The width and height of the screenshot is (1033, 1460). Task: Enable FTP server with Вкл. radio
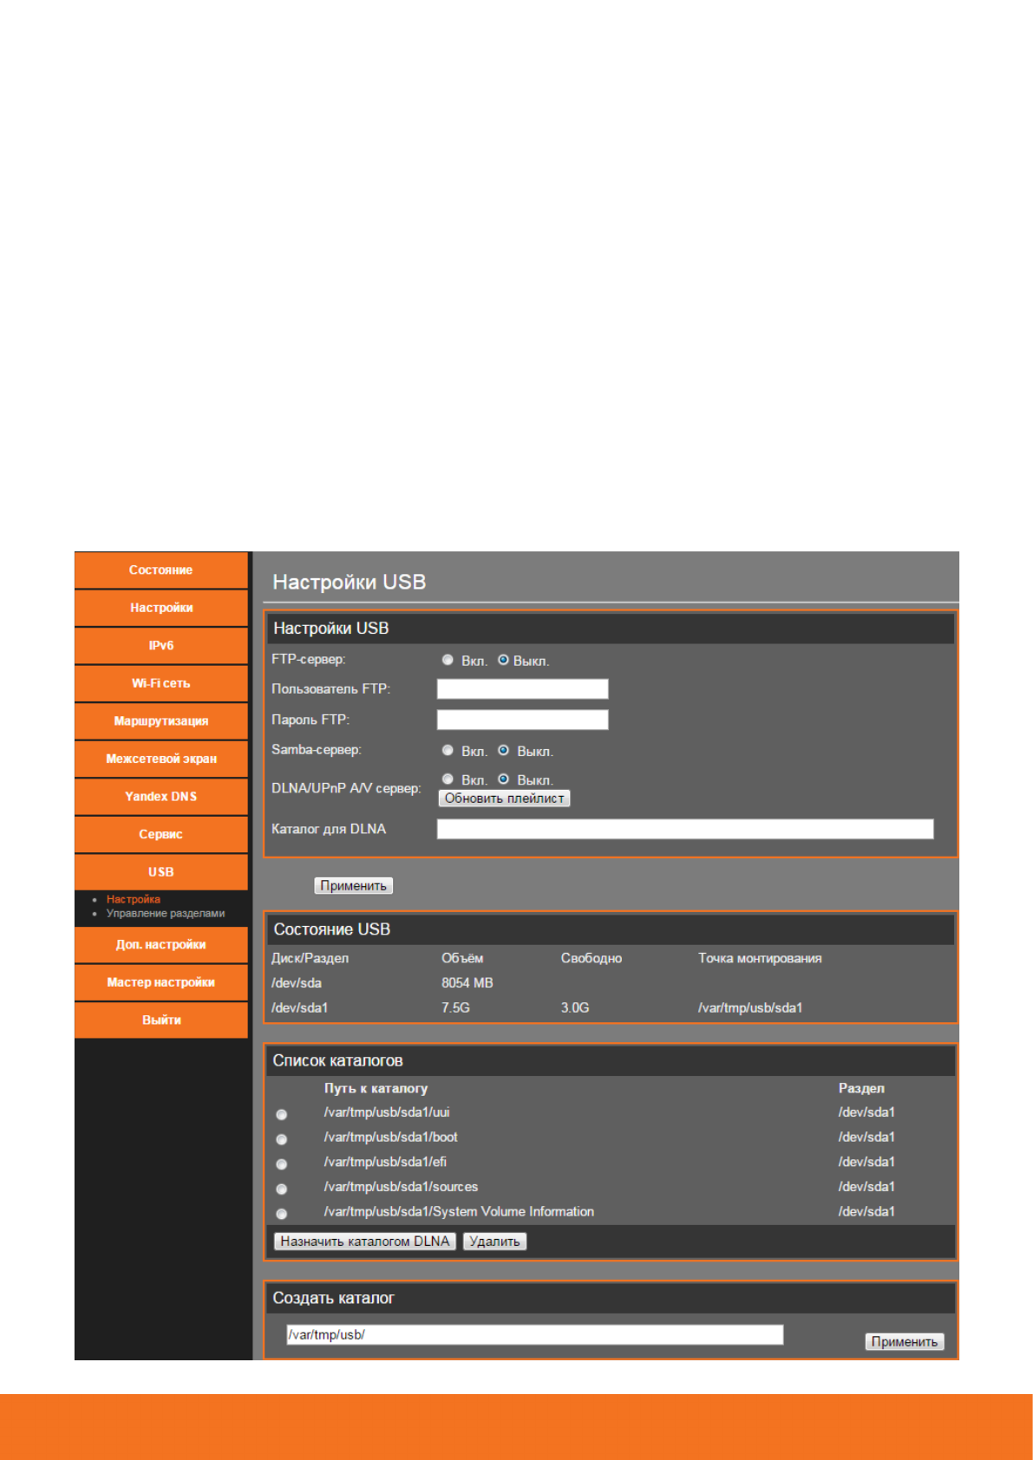click(448, 660)
